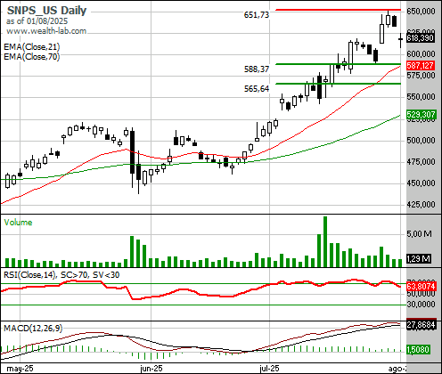Click the green 529,307 EMA value tag
Image resolution: width=442 pixels, height=374 pixels.
pos(422,115)
